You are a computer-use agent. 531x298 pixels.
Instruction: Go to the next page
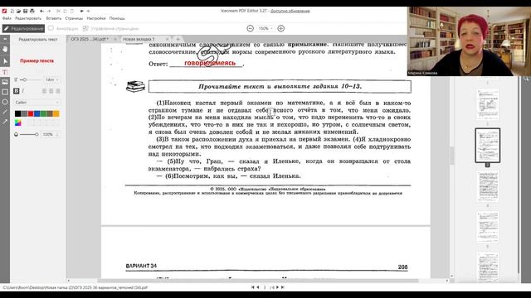pos(277,287)
